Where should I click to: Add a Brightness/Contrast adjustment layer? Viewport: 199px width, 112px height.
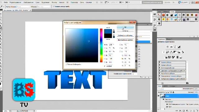click(168, 47)
